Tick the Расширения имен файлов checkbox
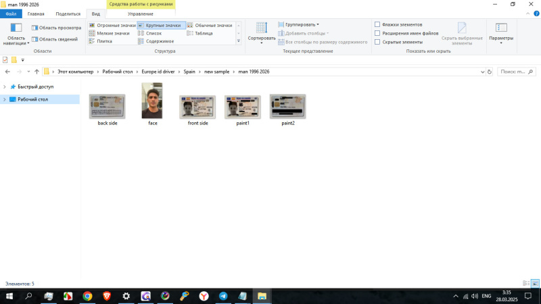This screenshot has height=304, width=541. [377, 33]
